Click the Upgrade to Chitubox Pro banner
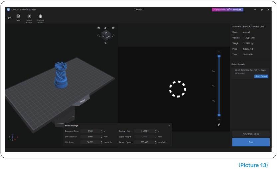This screenshot has height=169, width=277. (227, 10)
